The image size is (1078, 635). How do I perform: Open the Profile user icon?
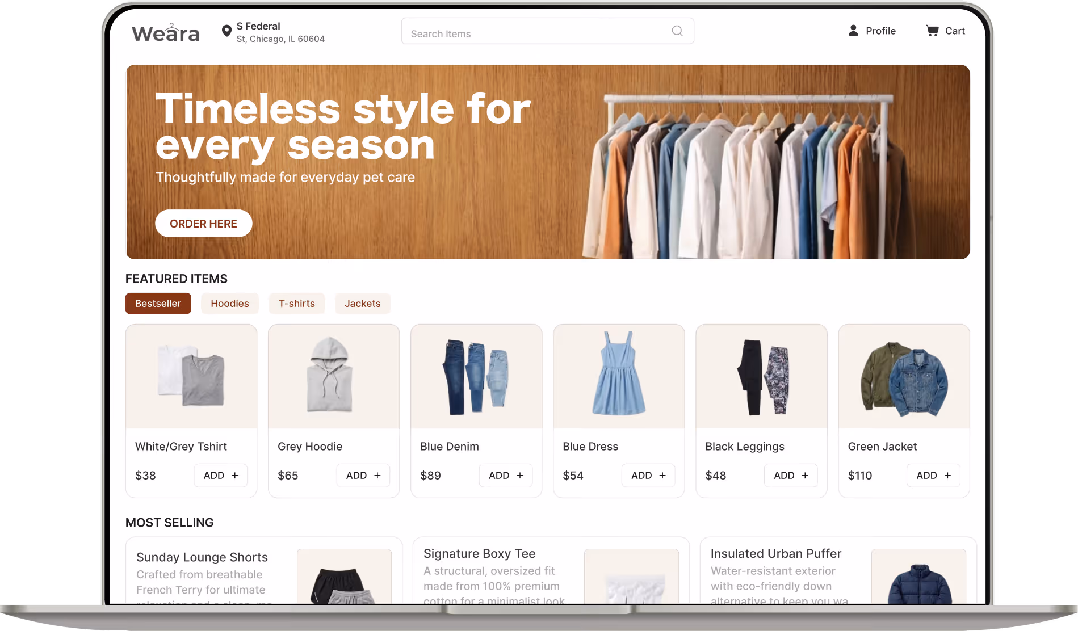tap(853, 31)
